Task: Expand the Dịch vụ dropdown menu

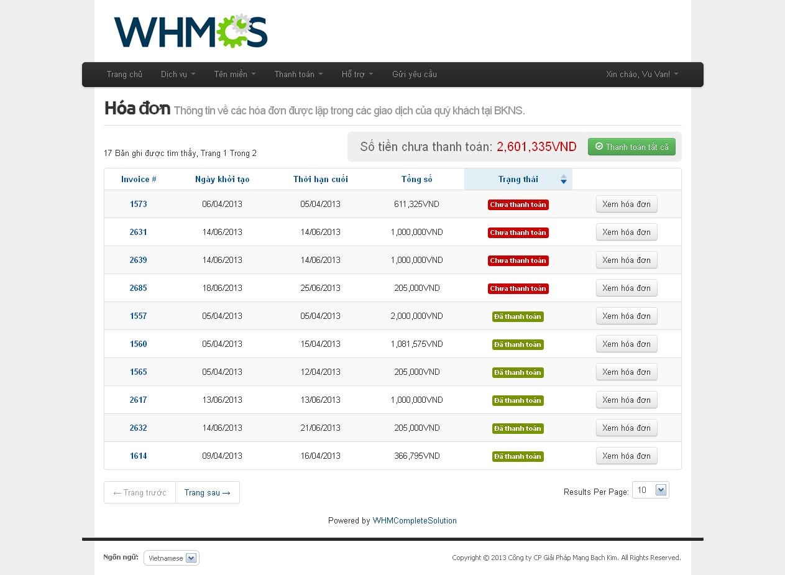Action: point(178,75)
